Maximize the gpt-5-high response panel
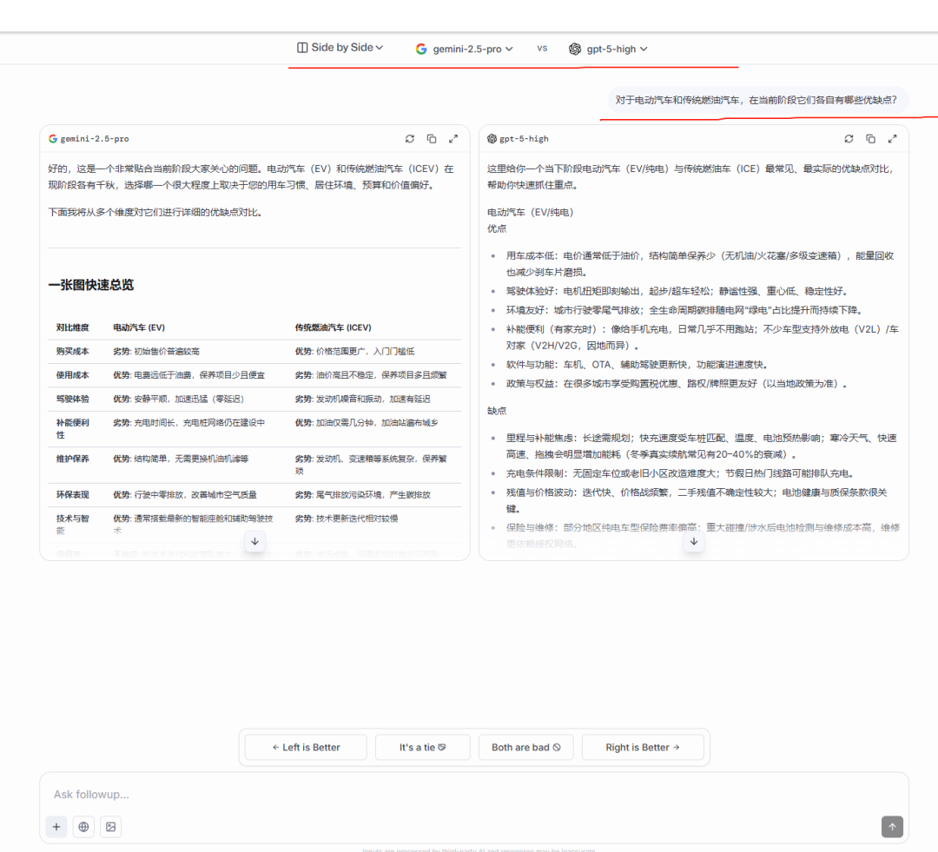The height and width of the screenshot is (852, 938). (892, 139)
